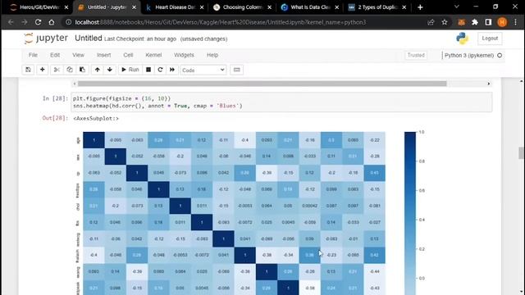Open the Widgets menu
This screenshot has width=525, height=295.
(x=184, y=55)
